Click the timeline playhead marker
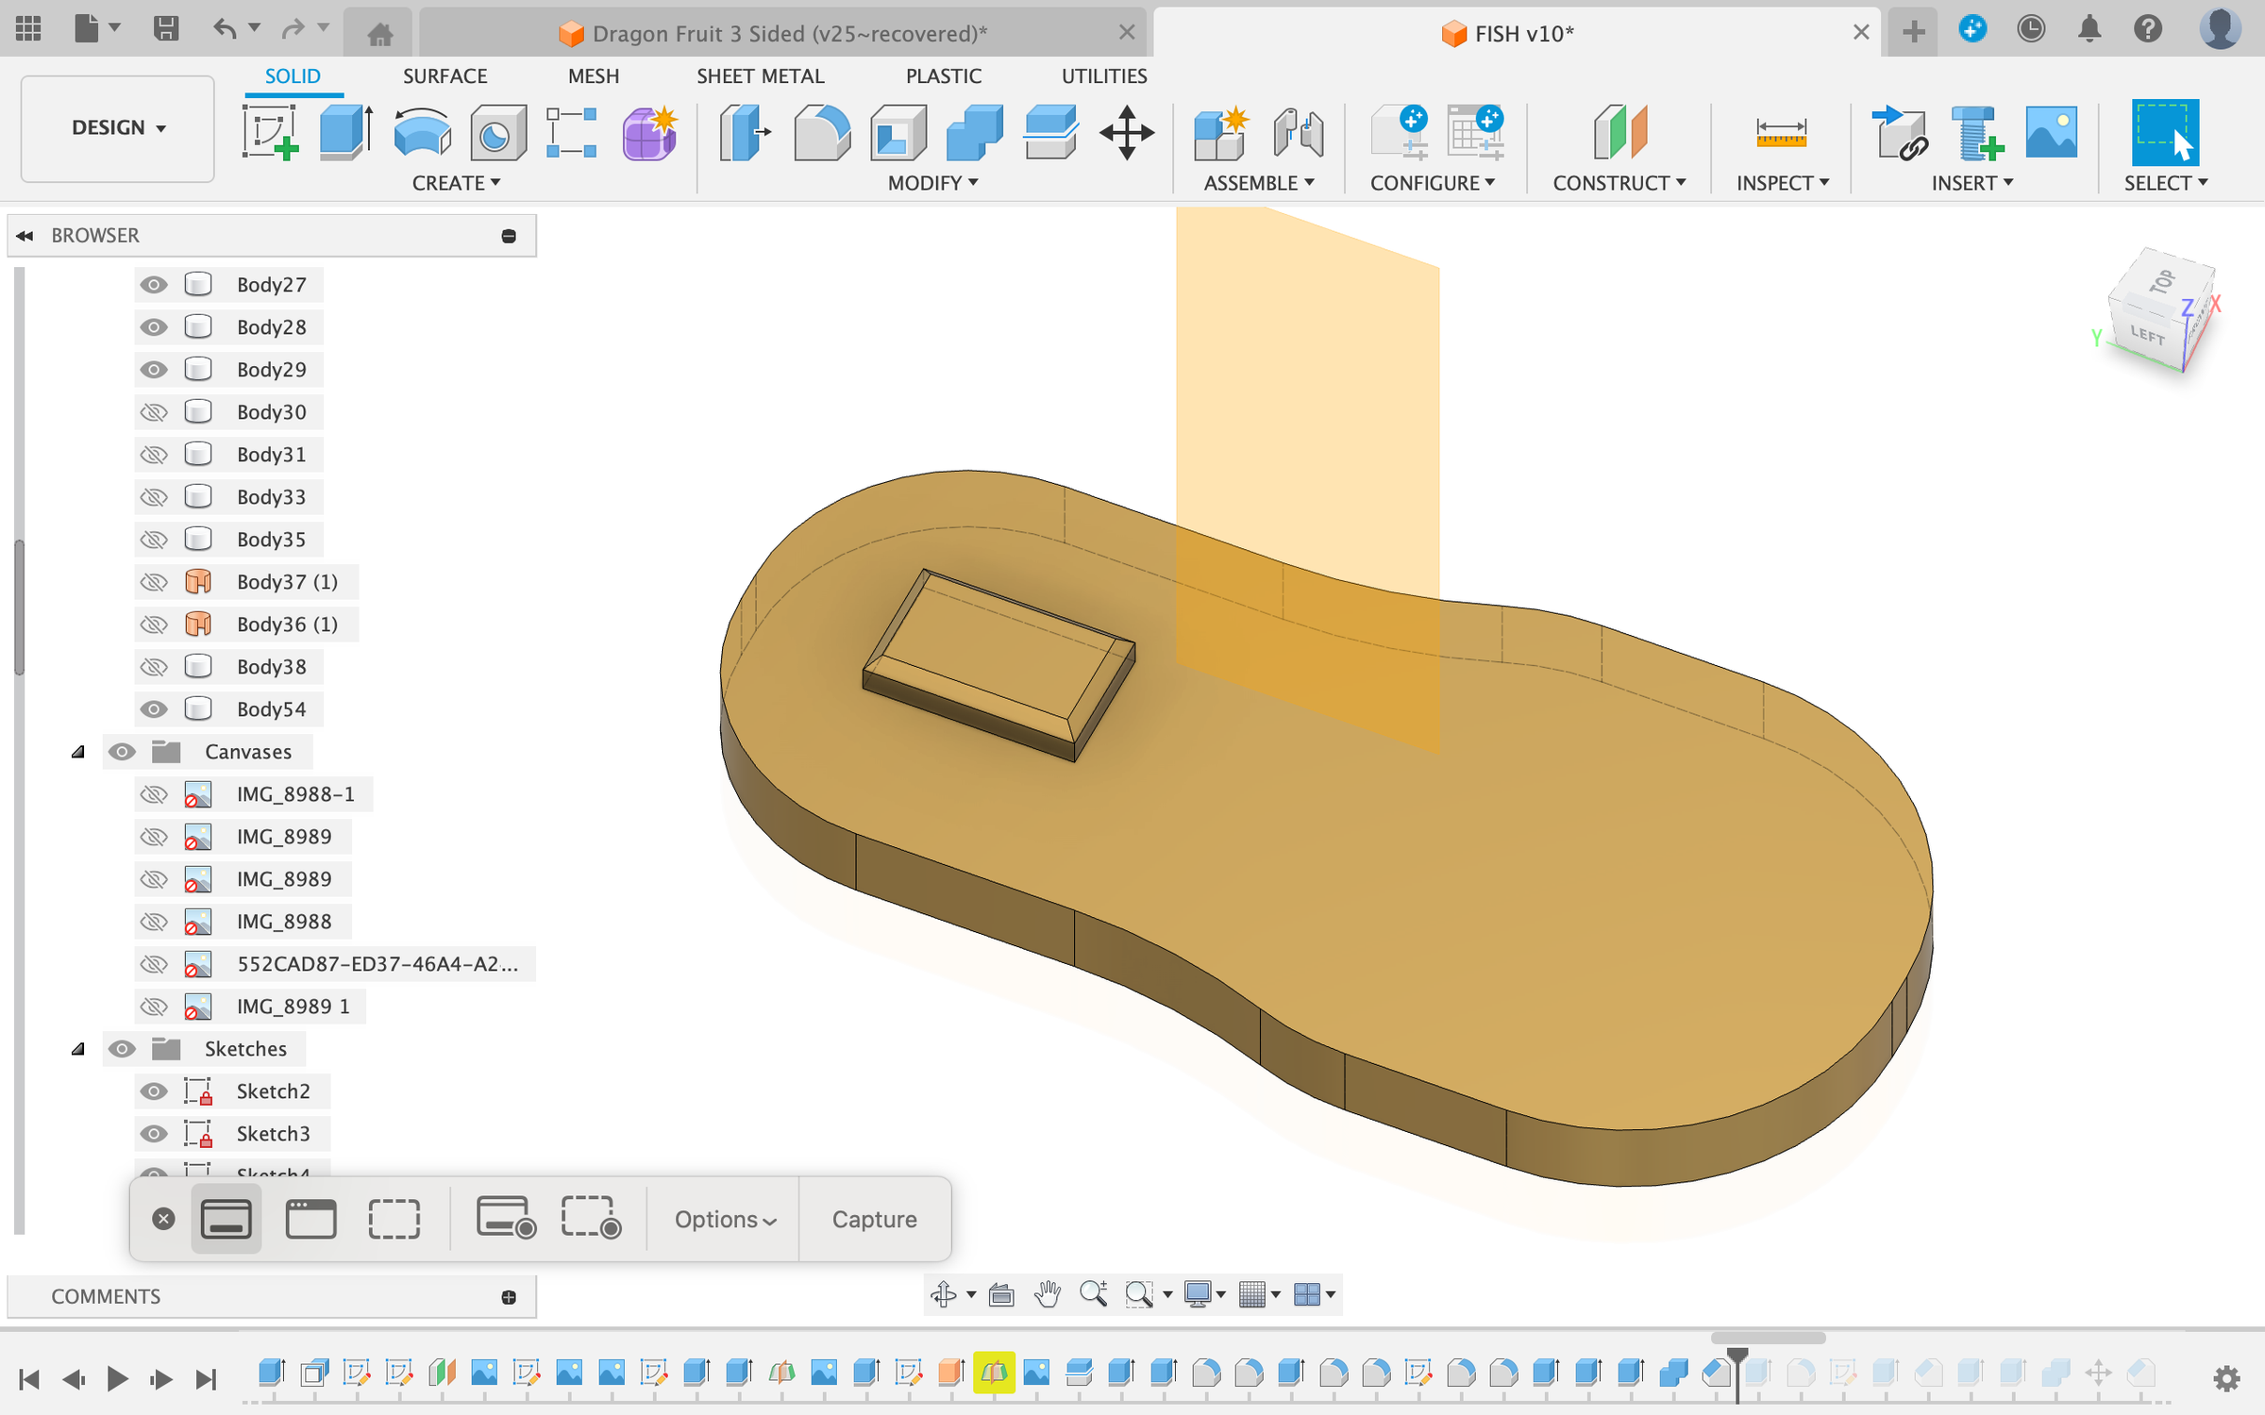Viewport: 2265px width, 1415px height. pyautogui.click(x=1739, y=1351)
